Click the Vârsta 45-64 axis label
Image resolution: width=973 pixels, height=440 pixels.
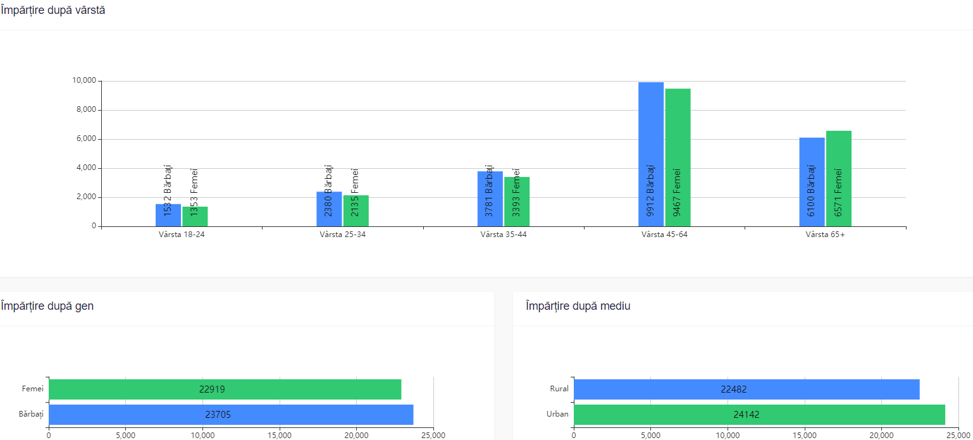click(x=664, y=235)
